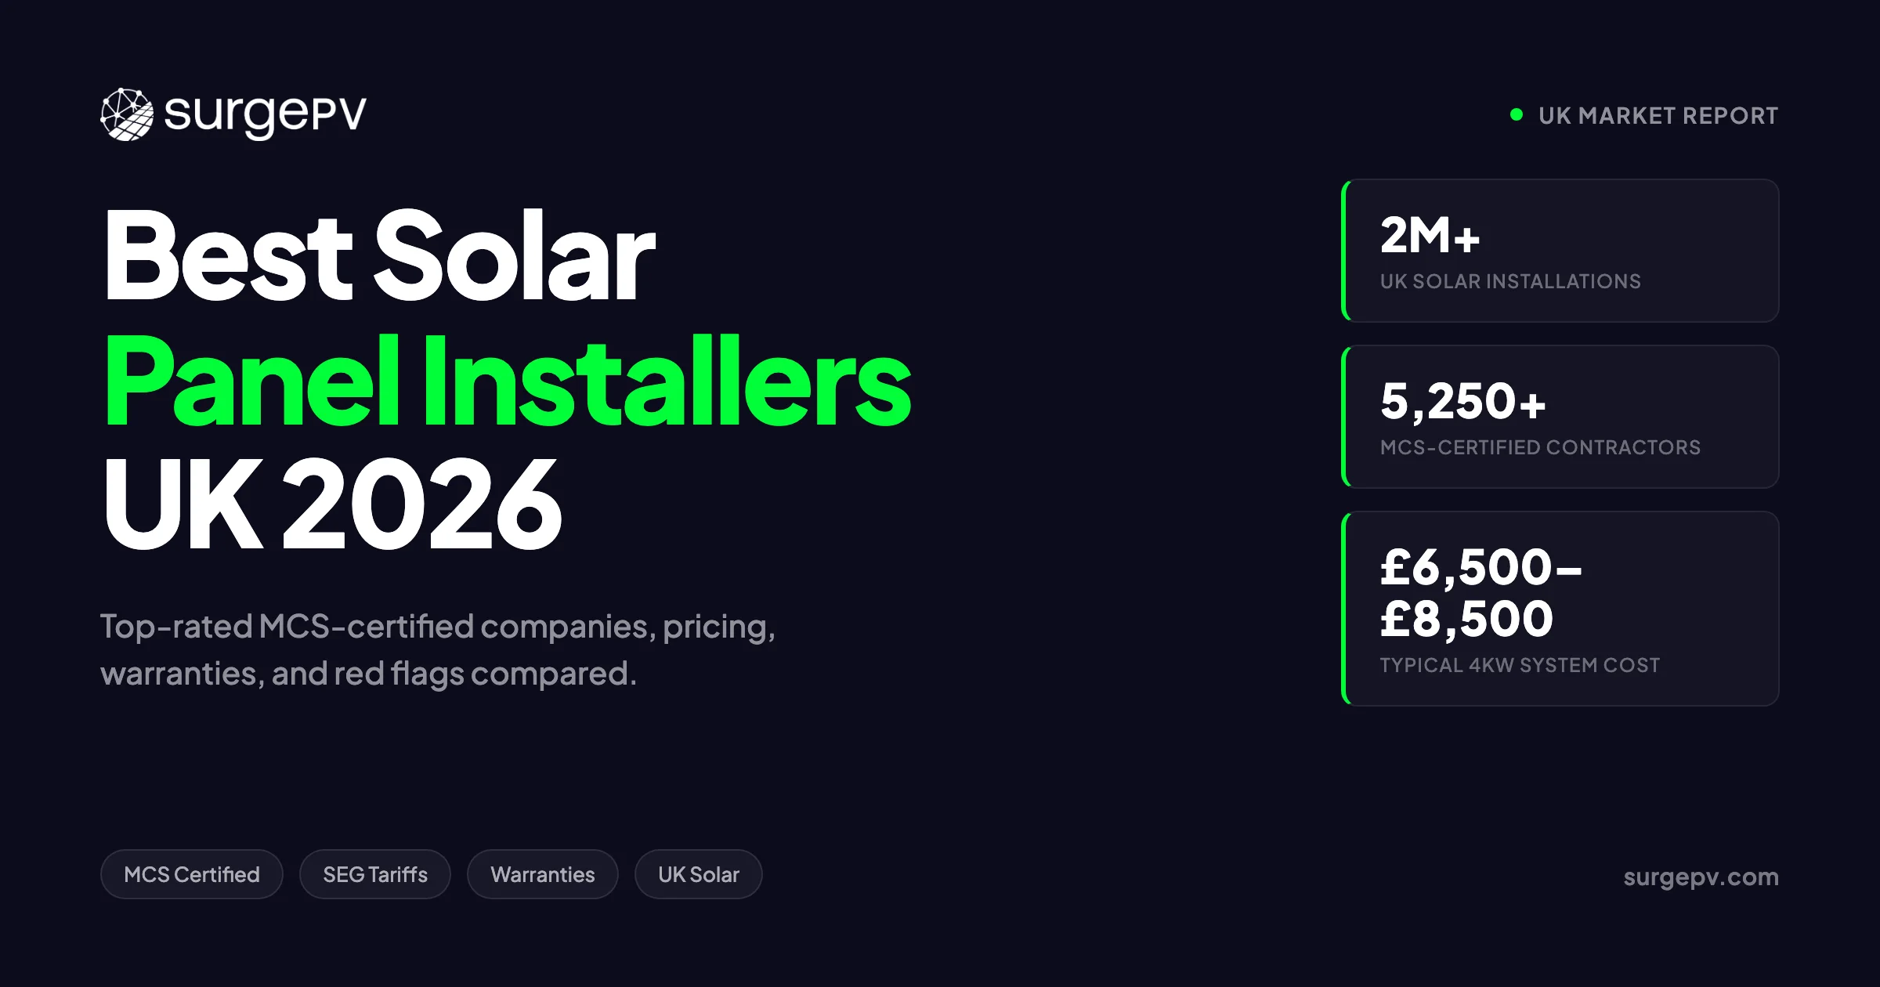Click the SEG Tariffs tag pill
The image size is (1880, 987).
pos(375,874)
